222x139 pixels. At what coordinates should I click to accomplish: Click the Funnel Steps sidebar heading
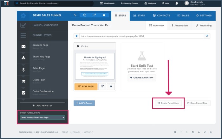[x=42, y=35]
